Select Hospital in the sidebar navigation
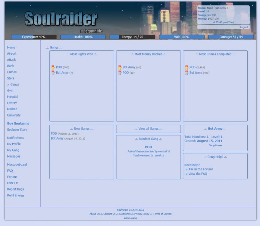The image size is (260, 226). point(13,97)
